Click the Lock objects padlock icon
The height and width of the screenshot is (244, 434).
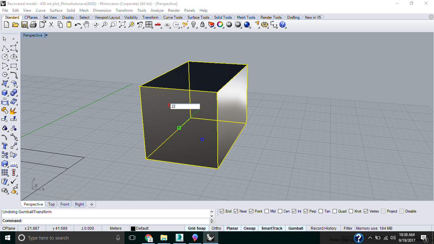[x=202, y=24]
